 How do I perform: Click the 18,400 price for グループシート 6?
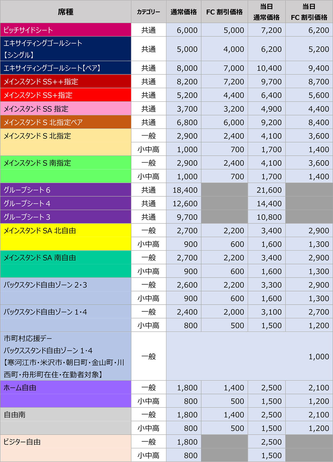tap(185, 190)
